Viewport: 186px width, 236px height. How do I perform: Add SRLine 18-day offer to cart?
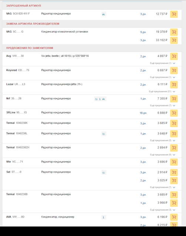coord(174,113)
